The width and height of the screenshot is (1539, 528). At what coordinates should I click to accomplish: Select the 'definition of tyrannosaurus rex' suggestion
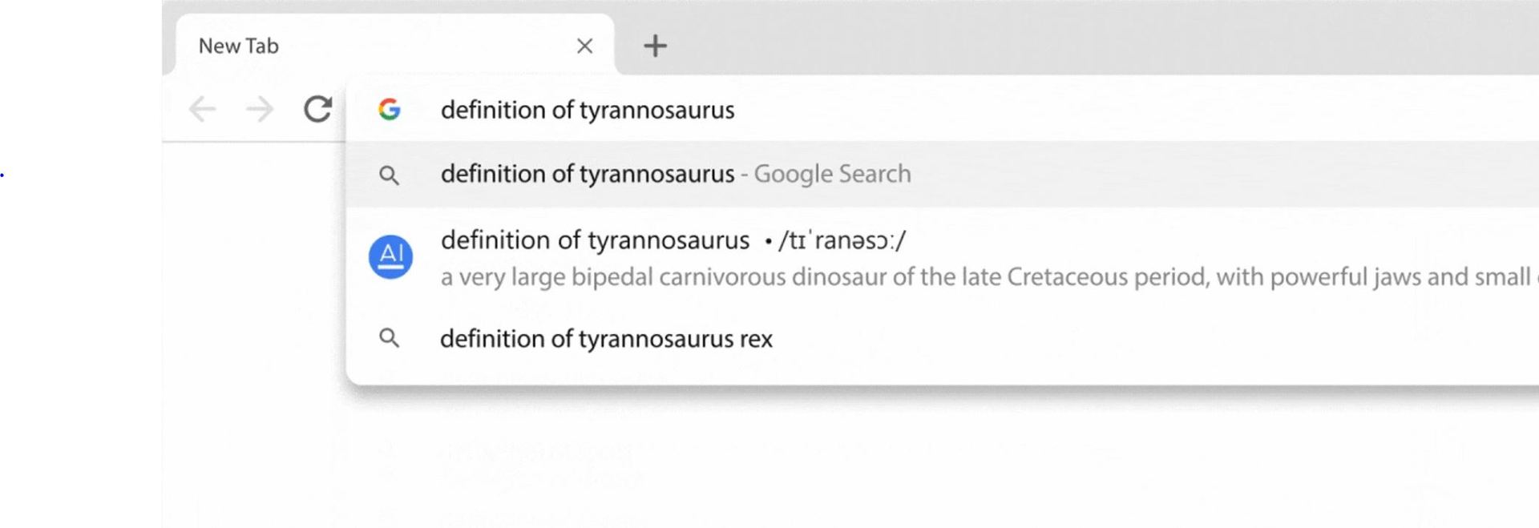coord(606,339)
